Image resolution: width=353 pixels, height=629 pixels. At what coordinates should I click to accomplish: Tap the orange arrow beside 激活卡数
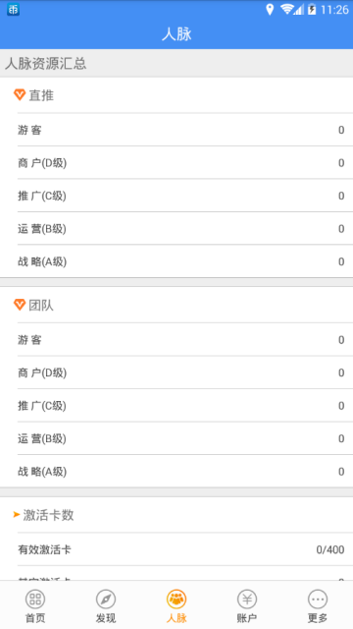coord(17,514)
